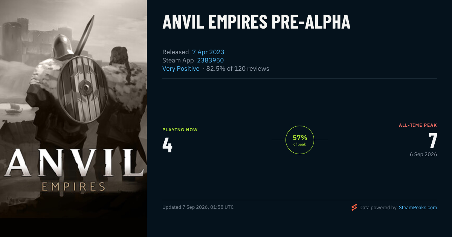
Task: Click the Steam App ID 2383950
Action: pos(211,60)
